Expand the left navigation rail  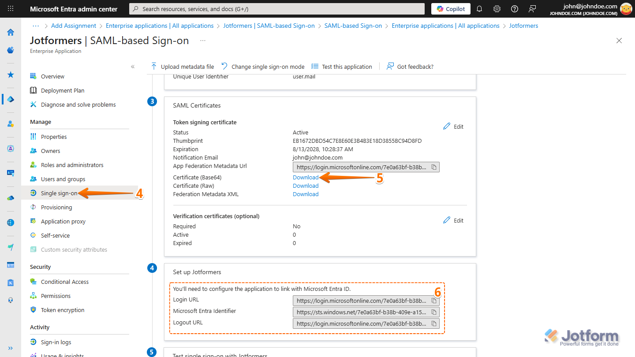point(11,348)
